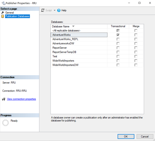Click the wrench icon next to General
Viewport: 155px width, 141px height.
(3, 13)
